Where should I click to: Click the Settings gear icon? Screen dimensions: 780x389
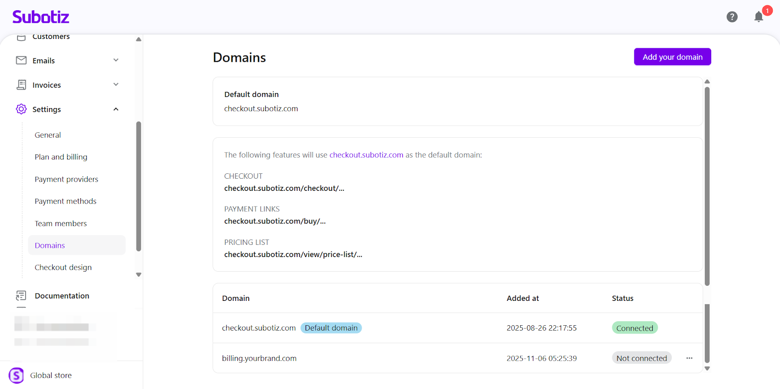(21, 109)
